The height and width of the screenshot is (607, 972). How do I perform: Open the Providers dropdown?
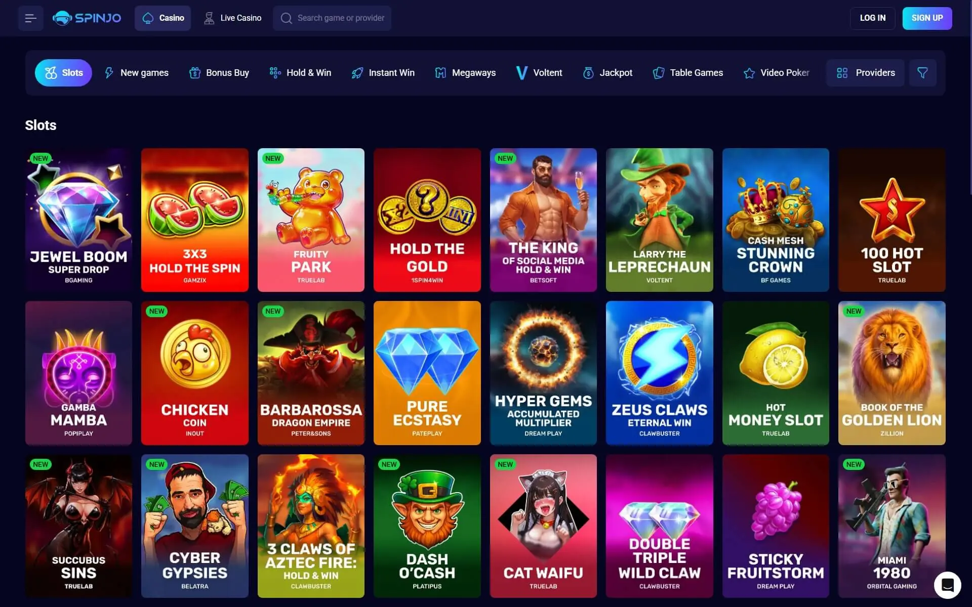[x=865, y=73]
